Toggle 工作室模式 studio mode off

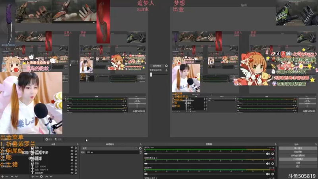[298, 159]
